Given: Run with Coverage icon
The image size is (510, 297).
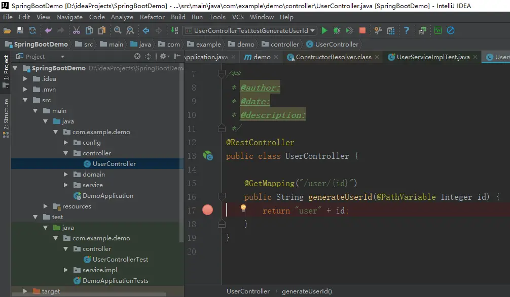Looking at the screenshot, I should click(350, 30).
